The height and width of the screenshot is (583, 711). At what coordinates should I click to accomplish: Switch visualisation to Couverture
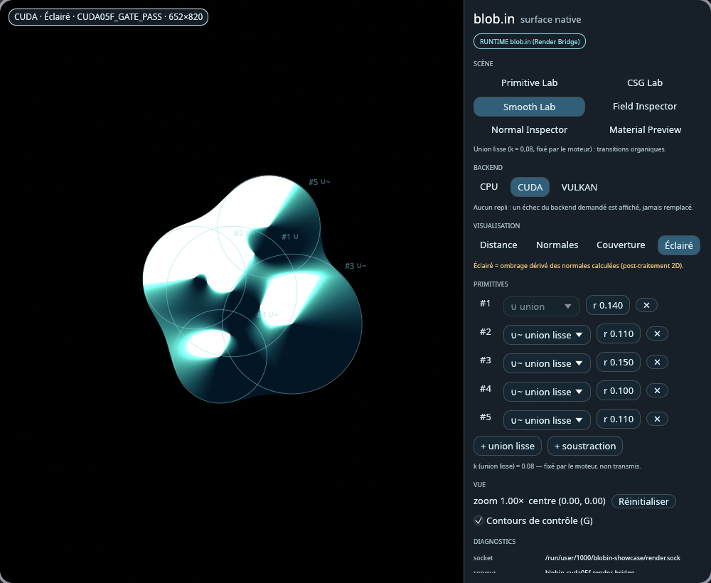621,245
